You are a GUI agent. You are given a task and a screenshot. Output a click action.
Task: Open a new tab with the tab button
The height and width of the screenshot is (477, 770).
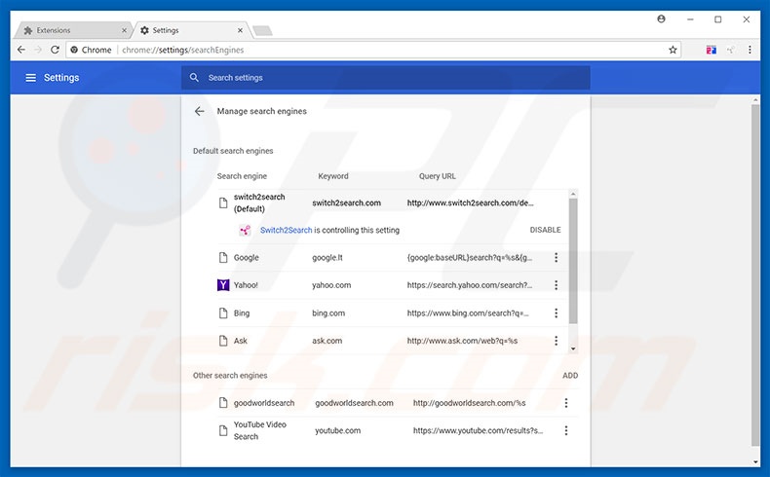tap(263, 31)
